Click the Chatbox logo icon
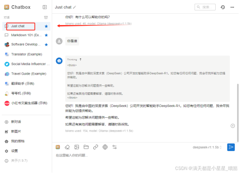The image size is (239, 173). click(x=6, y=7)
